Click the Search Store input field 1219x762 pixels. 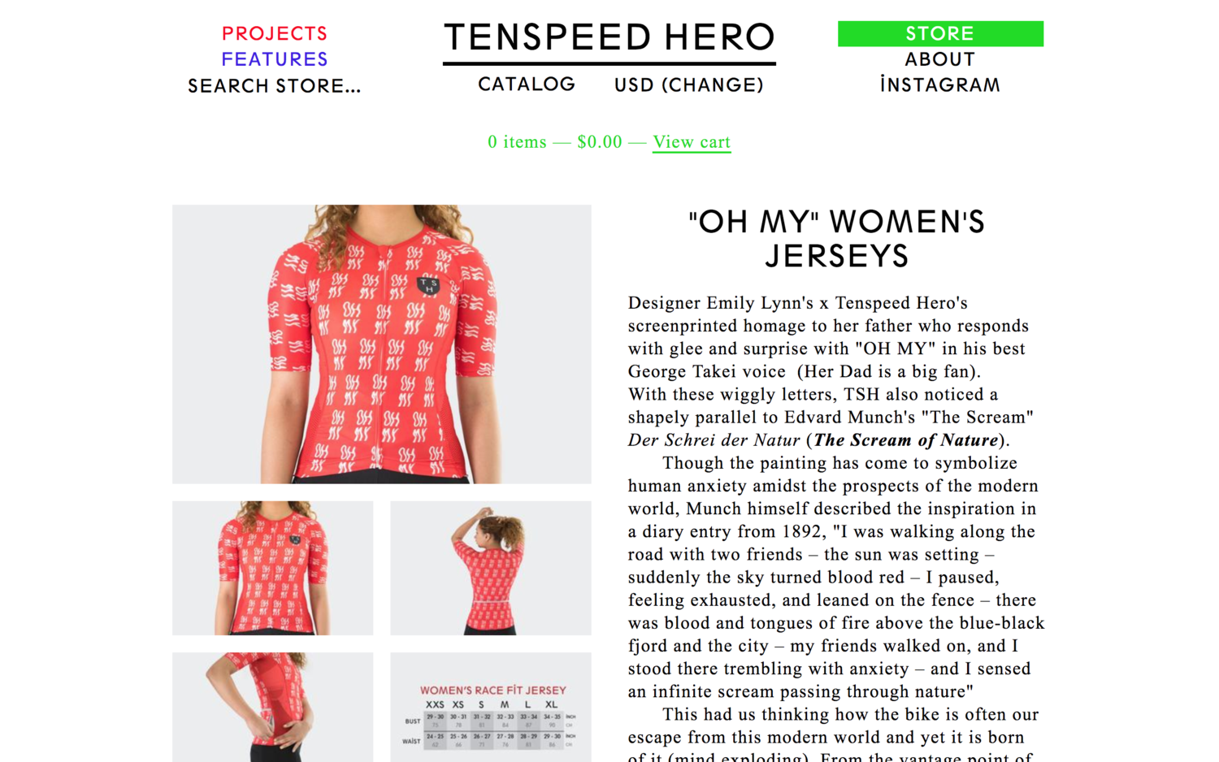point(275,86)
